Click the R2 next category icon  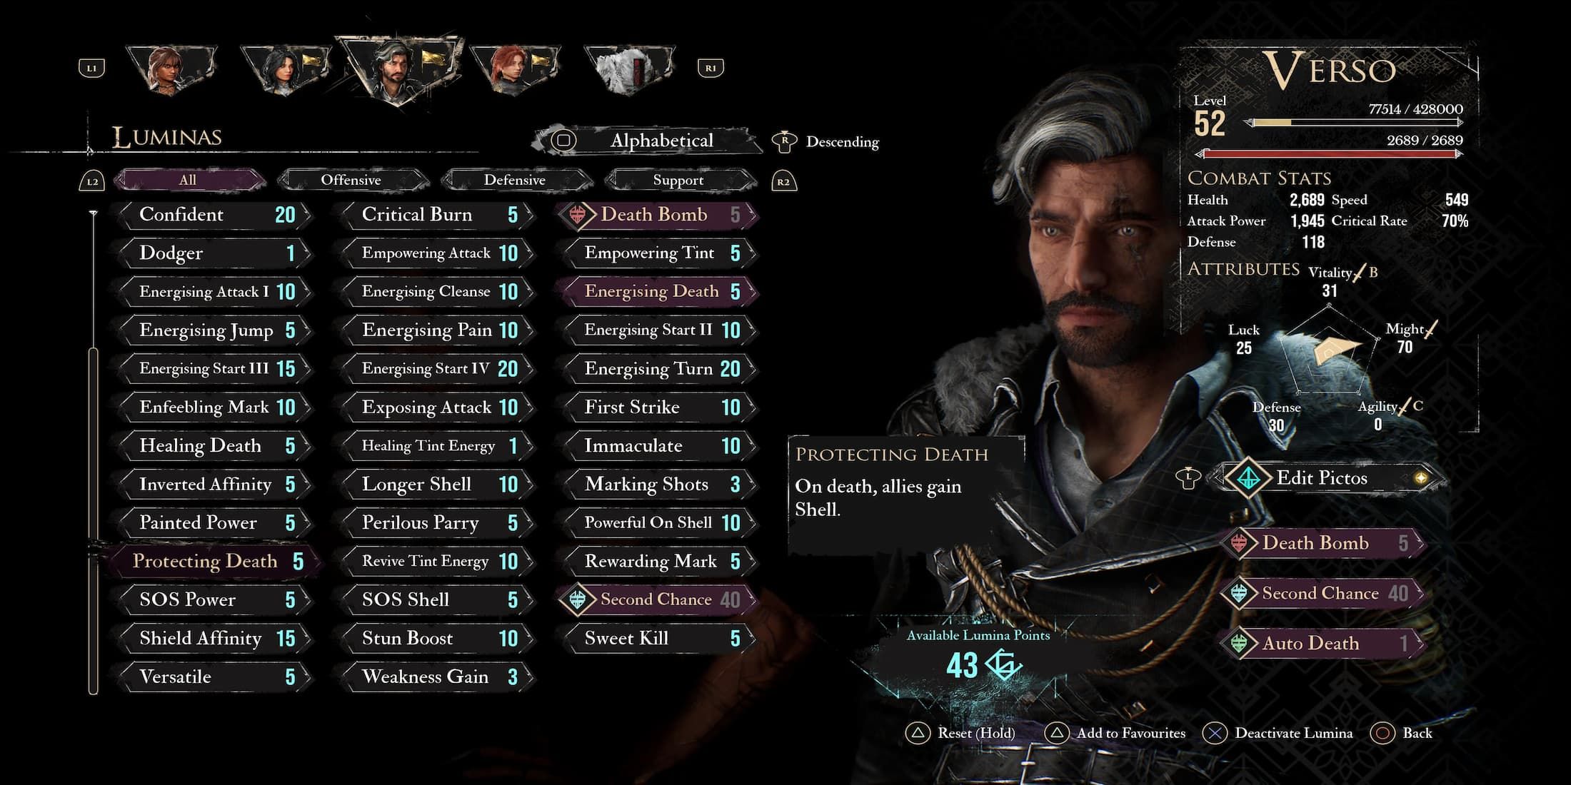coord(783,181)
